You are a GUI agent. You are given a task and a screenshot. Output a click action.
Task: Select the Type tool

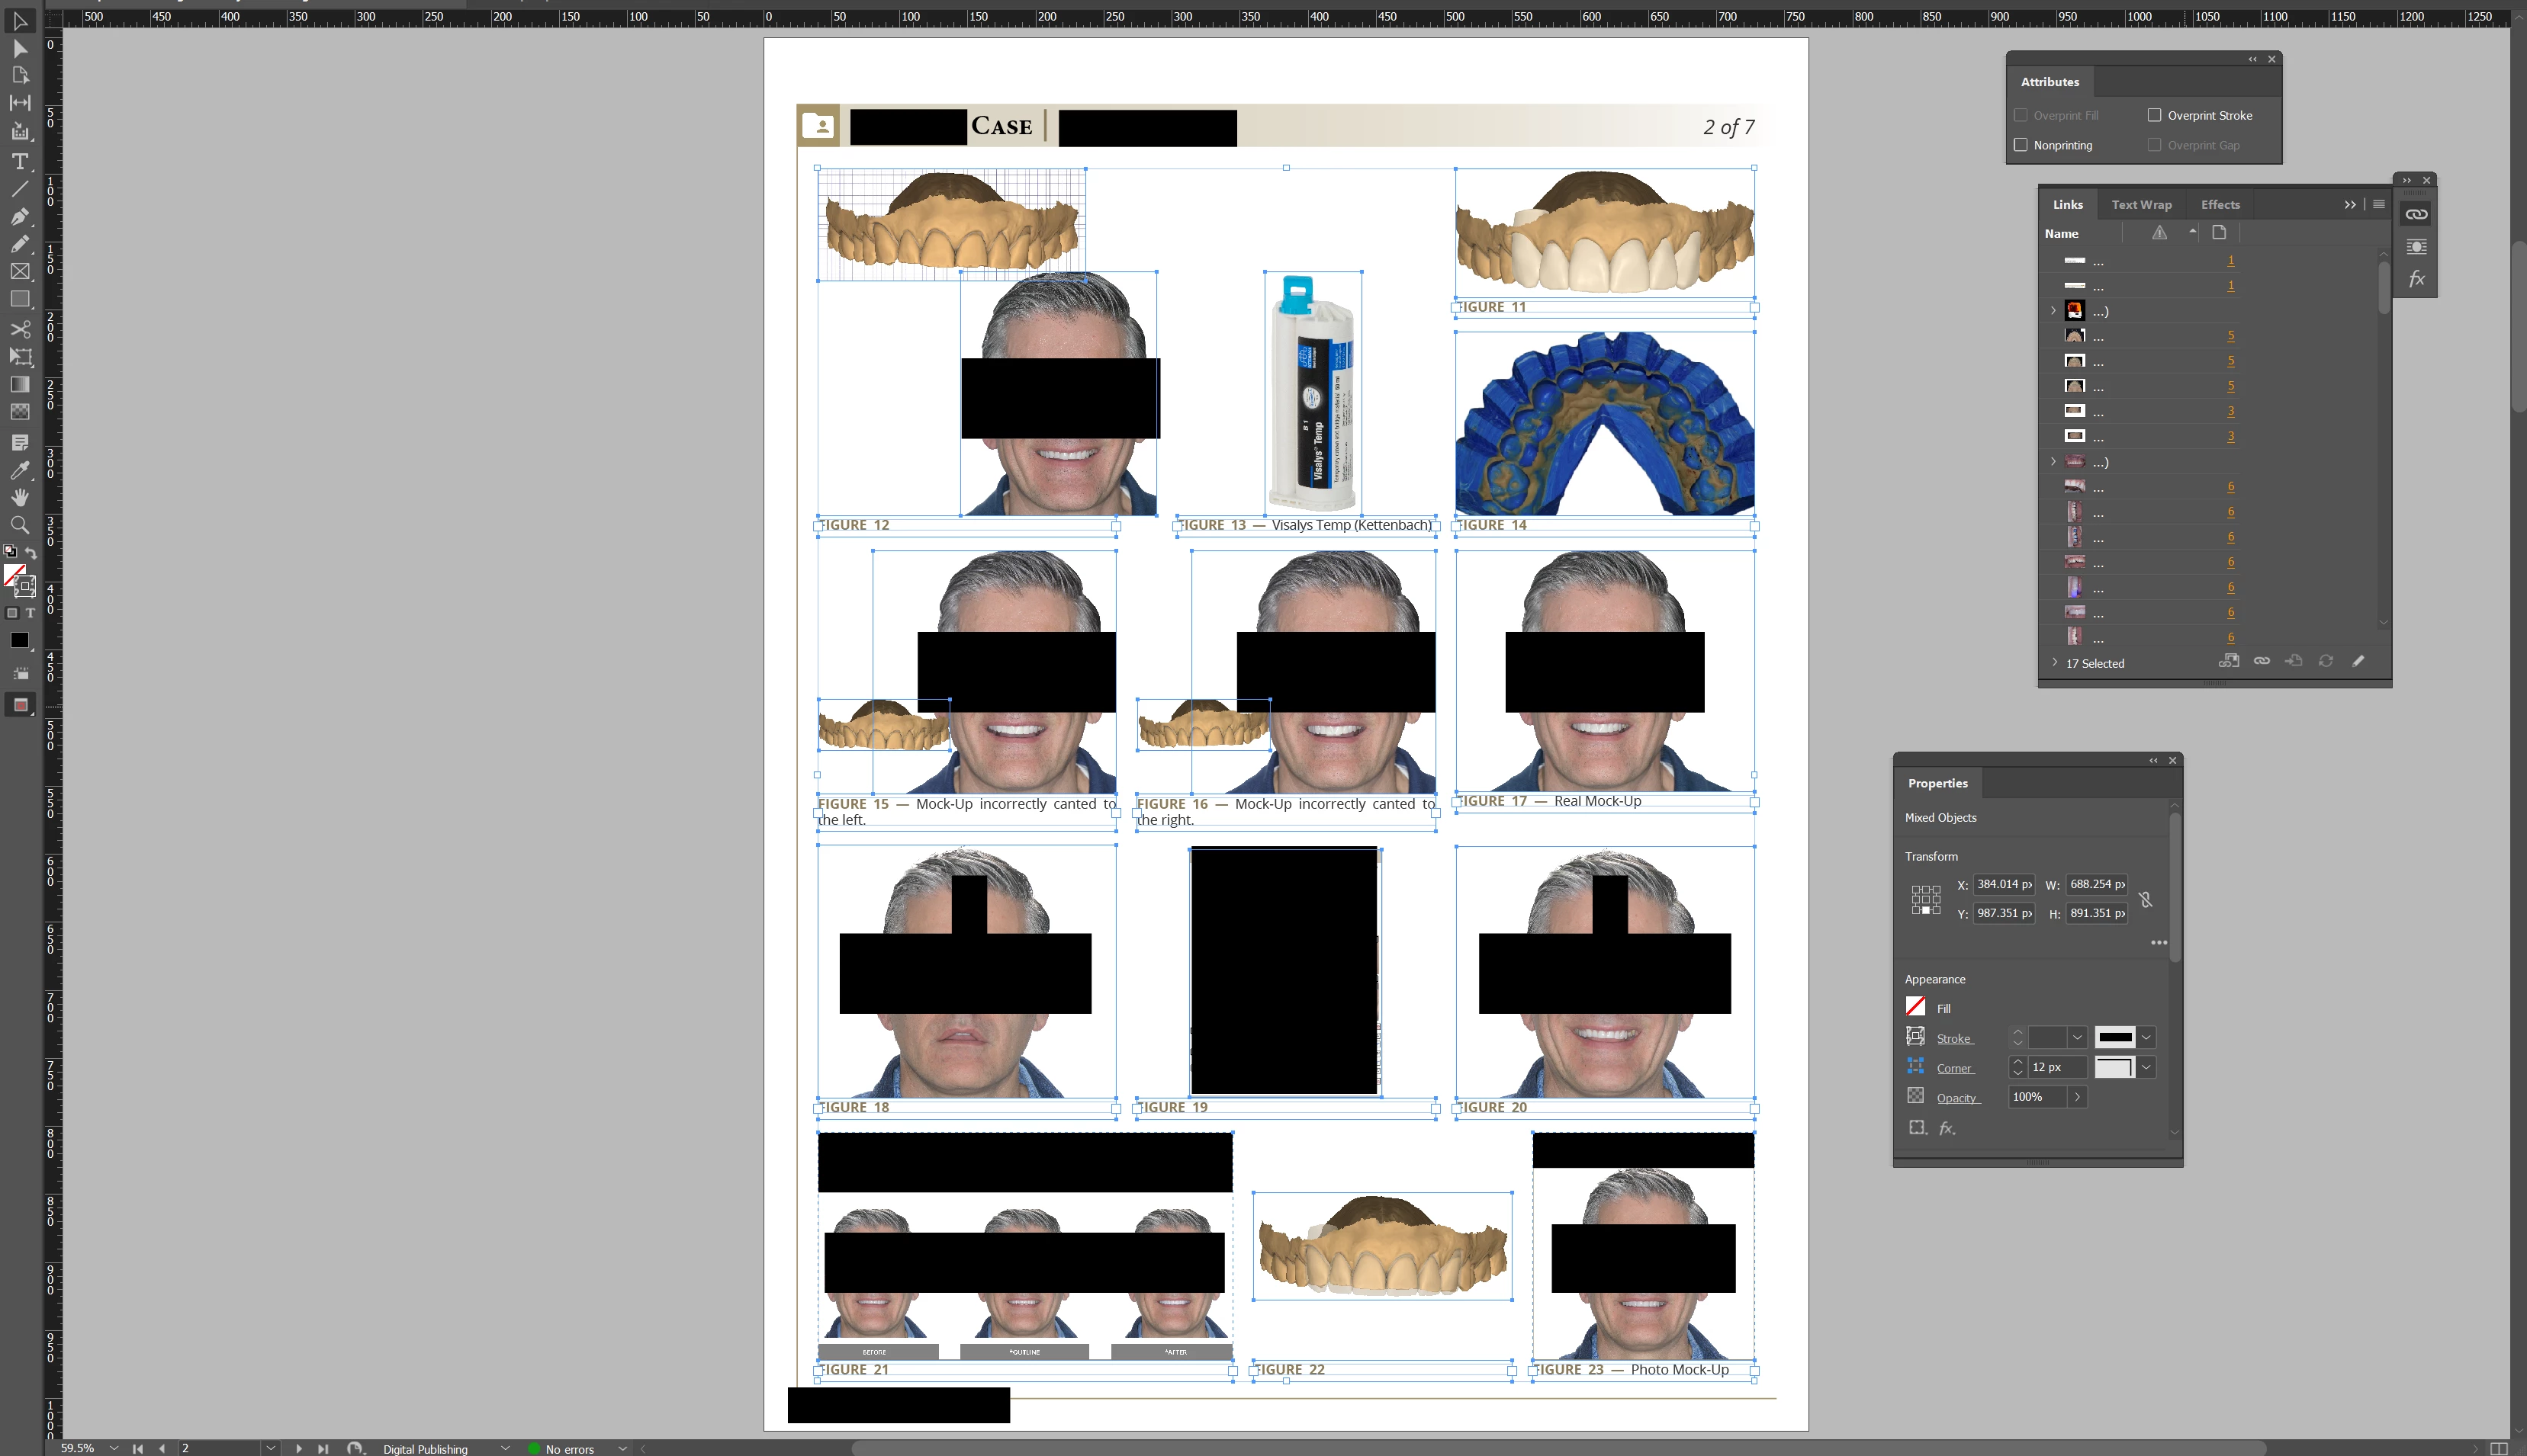coord(20,161)
